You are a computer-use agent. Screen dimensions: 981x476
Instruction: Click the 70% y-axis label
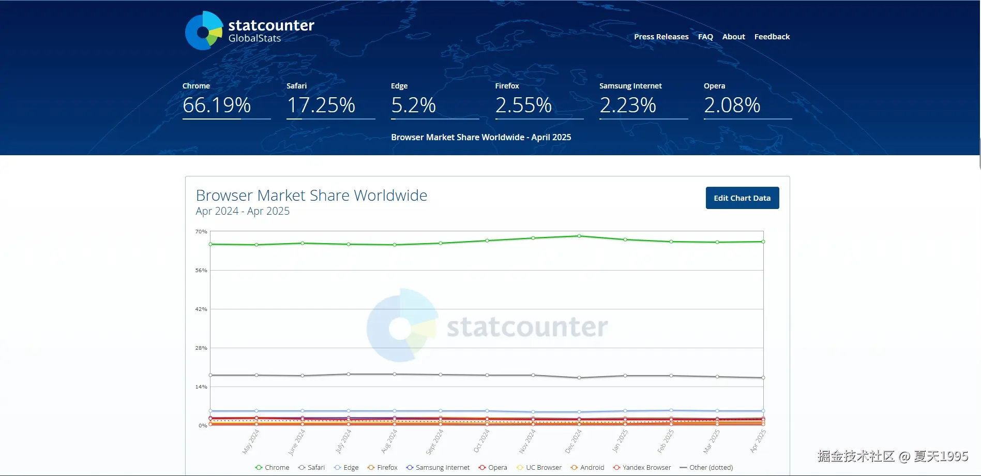[201, 231]
